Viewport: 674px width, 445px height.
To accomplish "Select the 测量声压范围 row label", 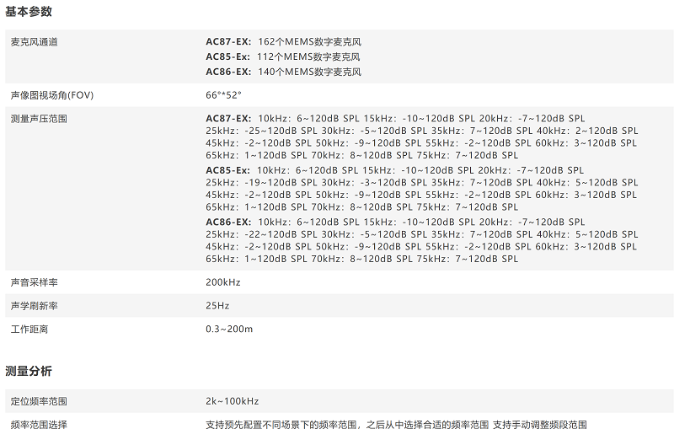I will tap(39, 119).
